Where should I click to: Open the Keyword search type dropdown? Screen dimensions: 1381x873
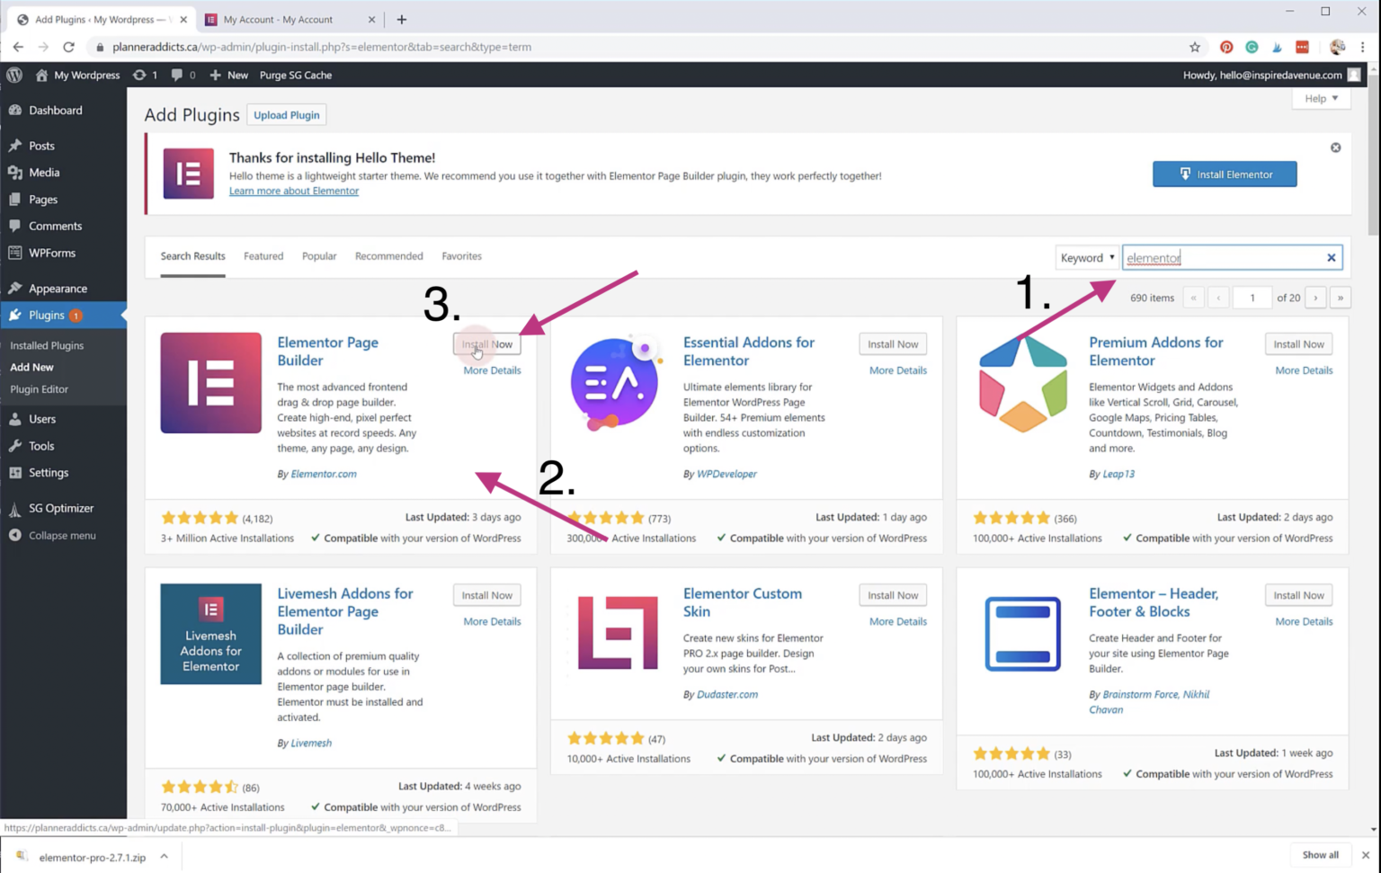[1086, 258]
